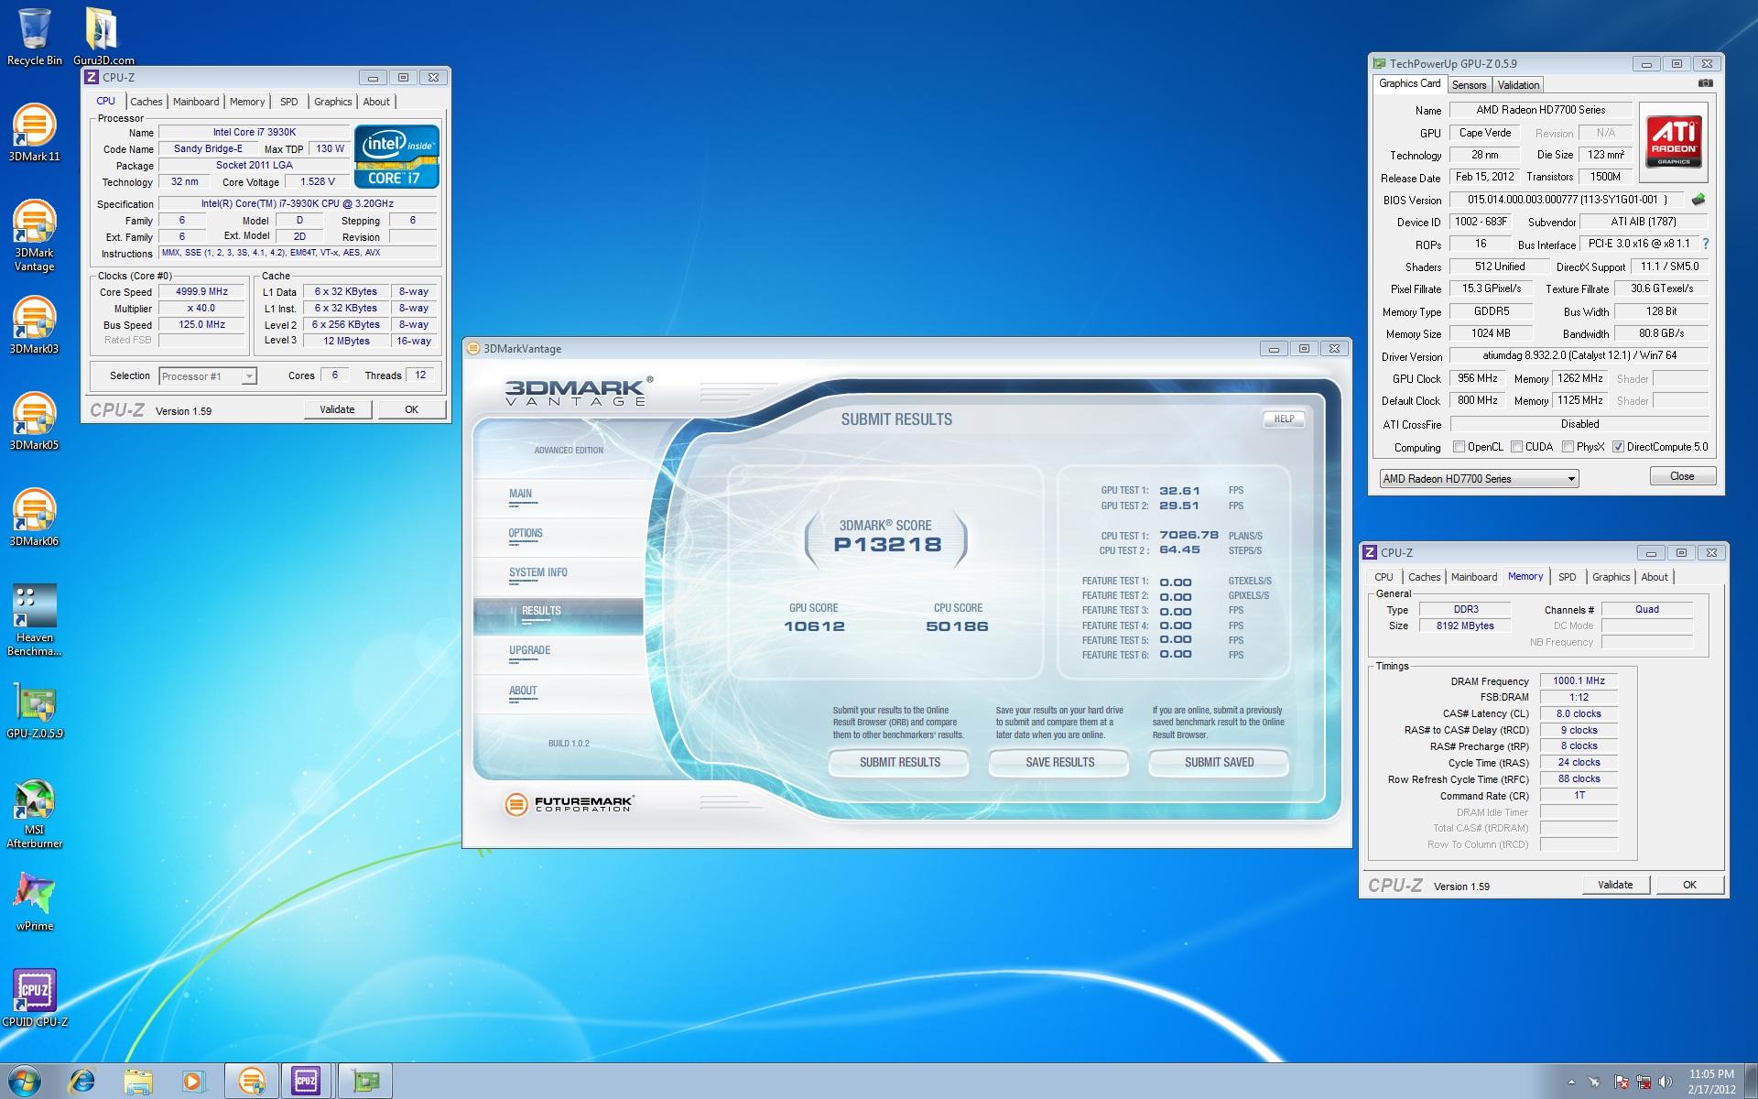Click OK in left CPU-Z window
The height and width of the screenshot is (1099, 1758).
tap(412, 409)
